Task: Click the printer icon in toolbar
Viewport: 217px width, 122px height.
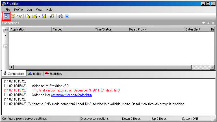Action: pyautogui.click(x=61, y=16)
